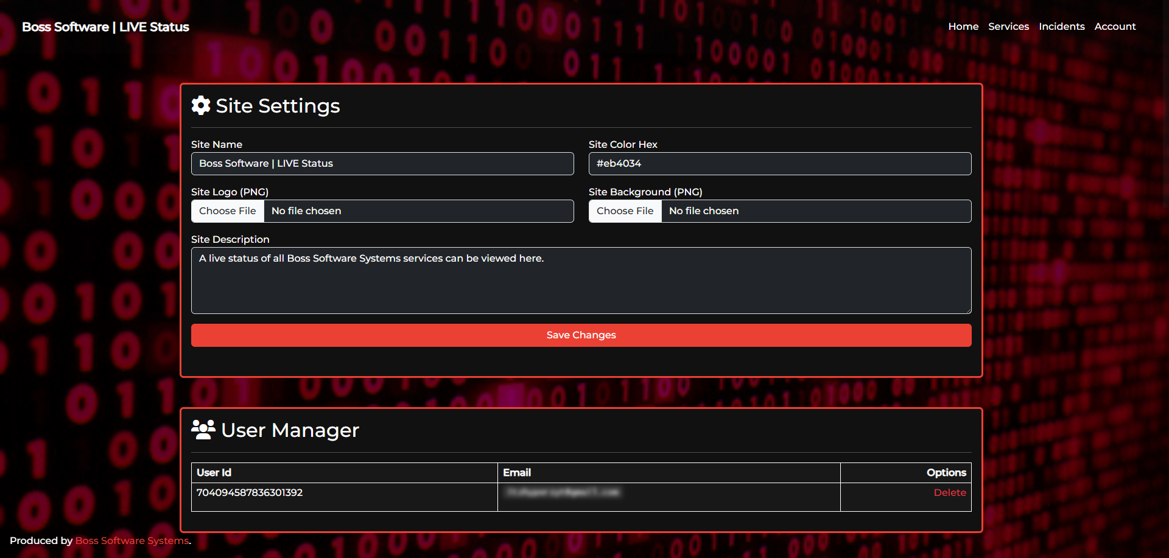Image resolution: width=1169 pixels, height=558 pixels.
Task: Follow the Boss Software Systems footer link
Action: click(132, 540)
